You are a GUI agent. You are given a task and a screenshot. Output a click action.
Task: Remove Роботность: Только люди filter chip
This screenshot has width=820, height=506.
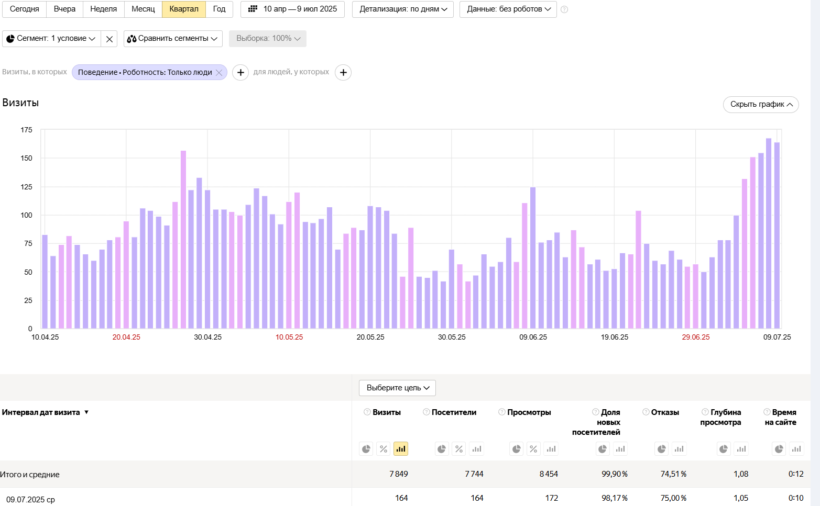[219, 73]
